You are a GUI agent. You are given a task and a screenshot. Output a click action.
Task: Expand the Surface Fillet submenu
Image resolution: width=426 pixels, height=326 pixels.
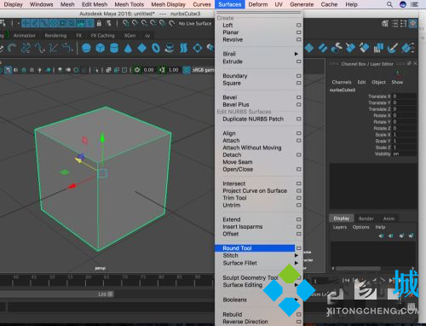(x=296, y=263)
